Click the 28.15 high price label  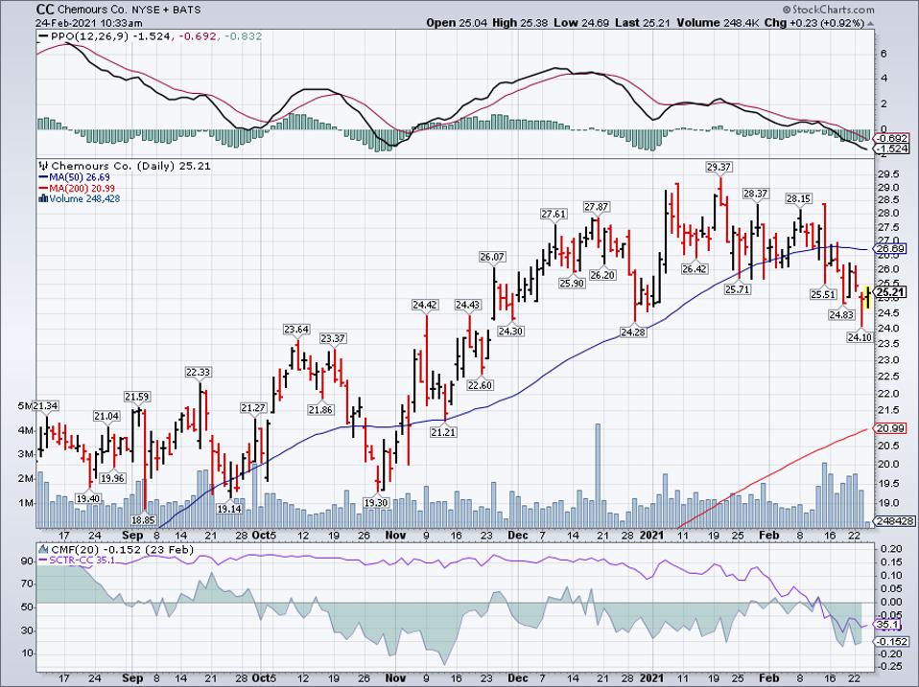click(x=798, y=199)
